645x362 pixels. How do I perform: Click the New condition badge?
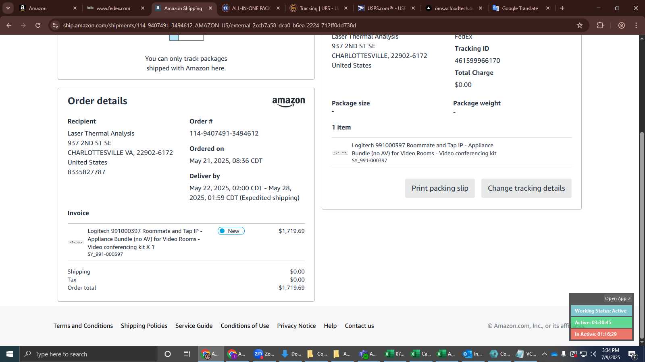(231, 231)
